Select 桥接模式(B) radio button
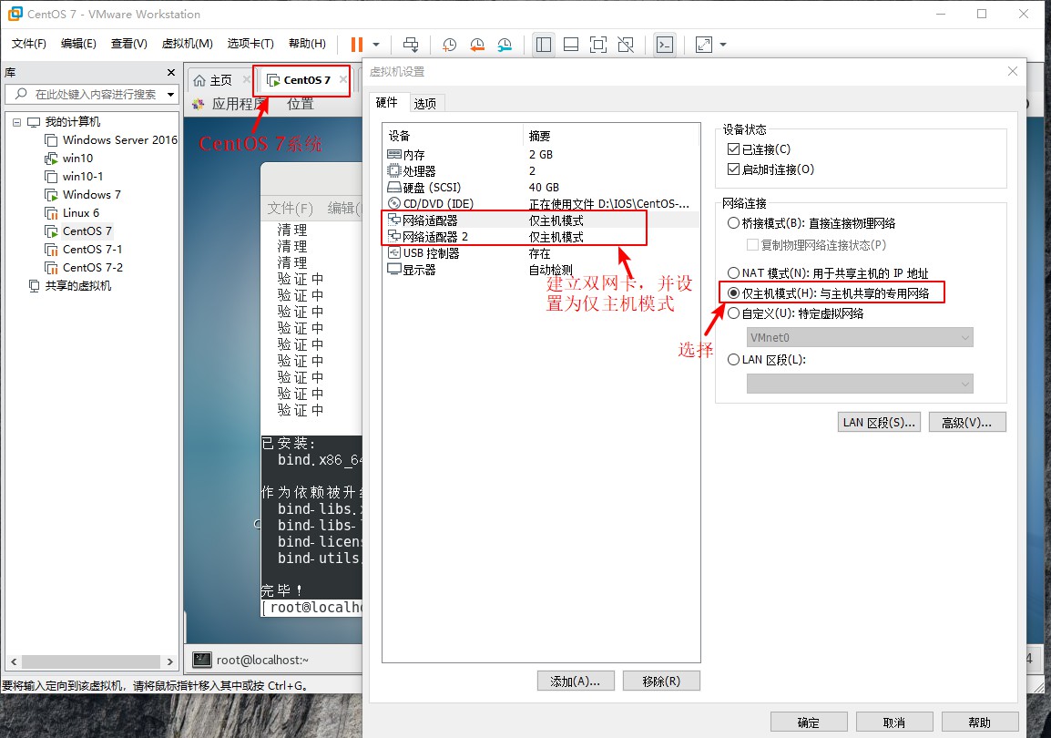This screenshot has height=738, width=1051. tap(733, 223)
